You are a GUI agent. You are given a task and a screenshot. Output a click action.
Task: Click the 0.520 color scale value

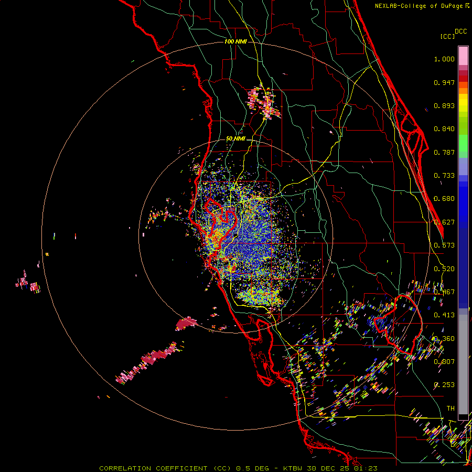point(444,269)
